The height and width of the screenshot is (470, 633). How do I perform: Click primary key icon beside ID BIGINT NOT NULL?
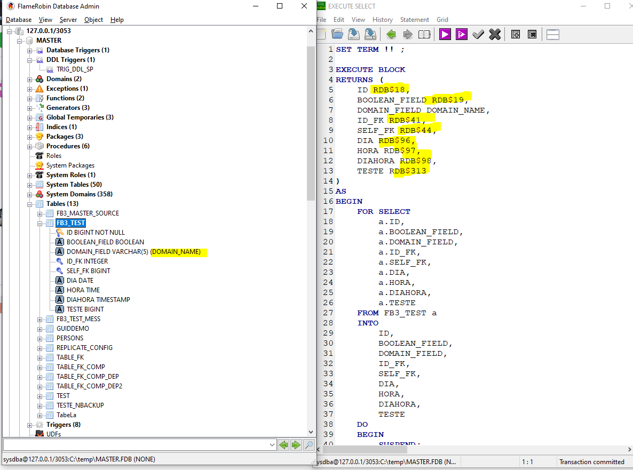coord(60,233)
